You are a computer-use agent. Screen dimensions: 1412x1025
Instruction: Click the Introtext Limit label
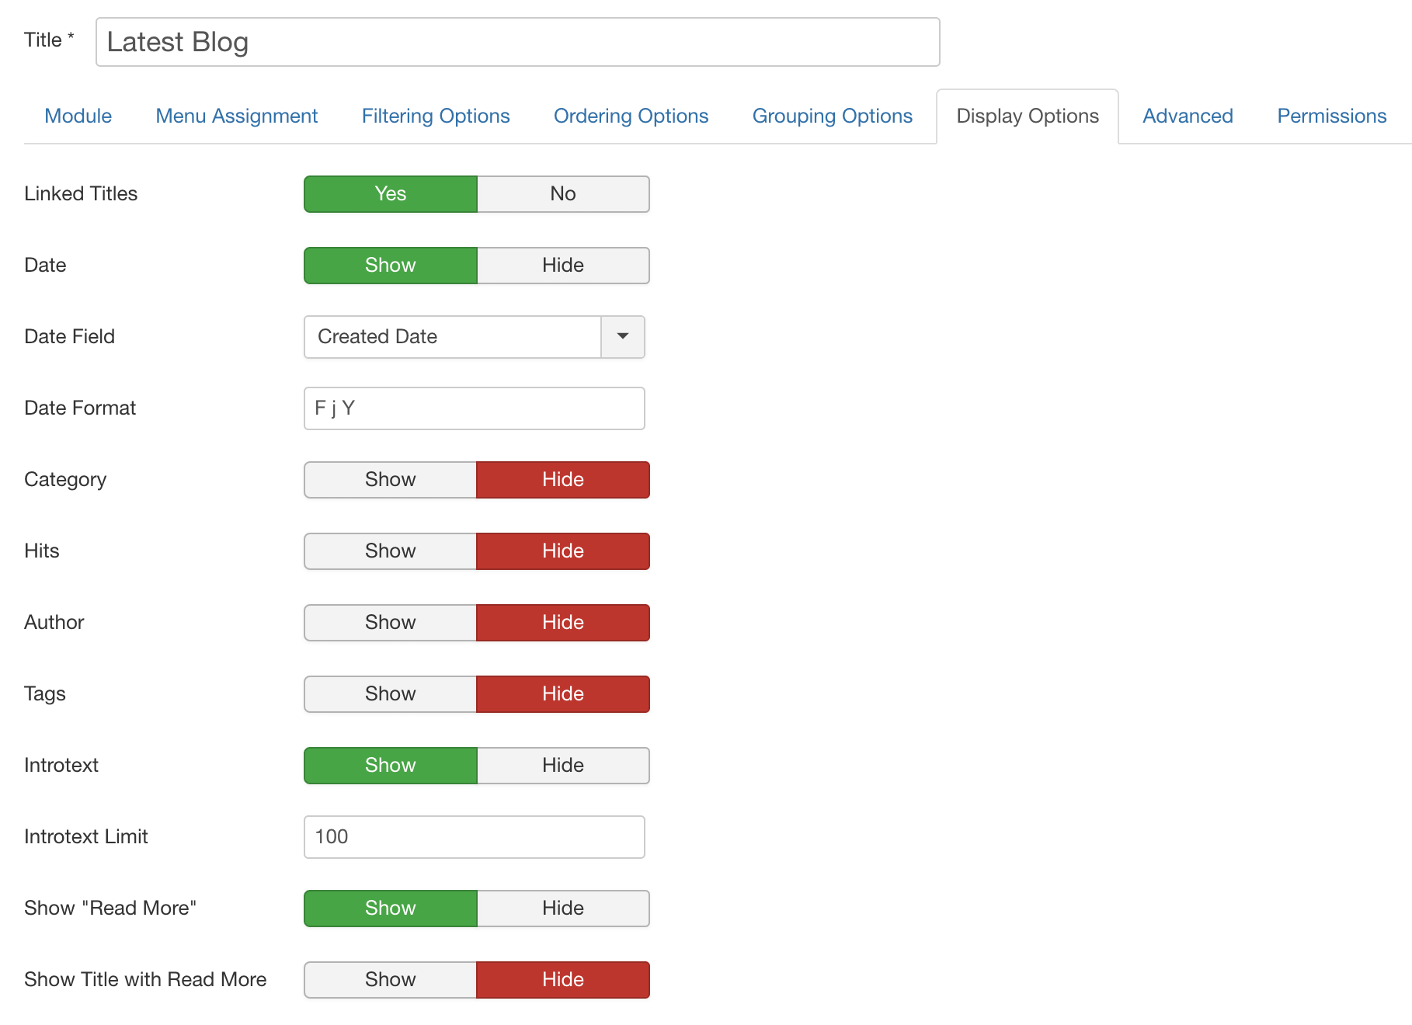86,837
